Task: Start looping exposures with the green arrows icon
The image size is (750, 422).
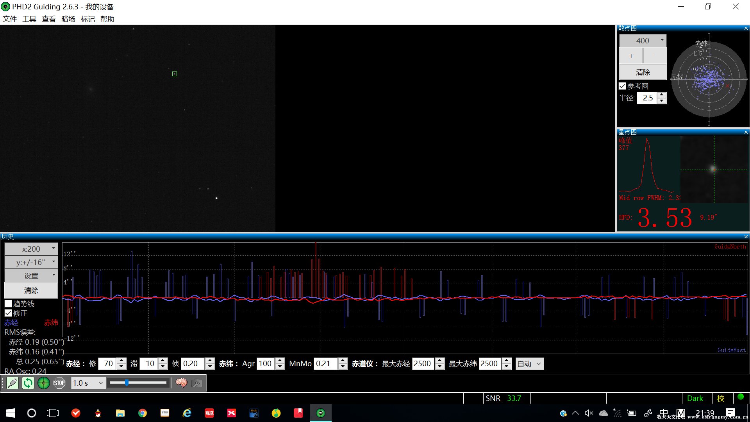Action: tap(28, 383)
